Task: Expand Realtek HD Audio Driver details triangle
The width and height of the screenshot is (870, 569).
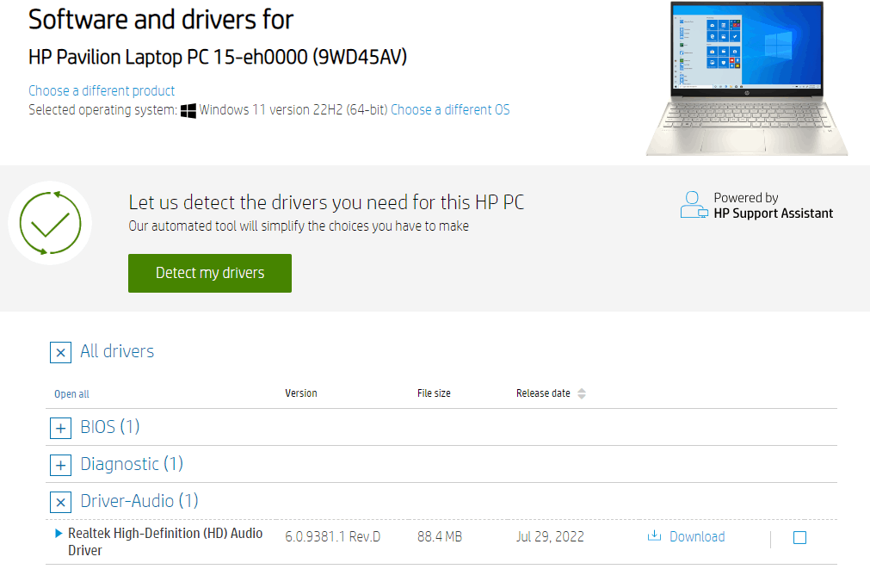Action: tap(59, 534)
